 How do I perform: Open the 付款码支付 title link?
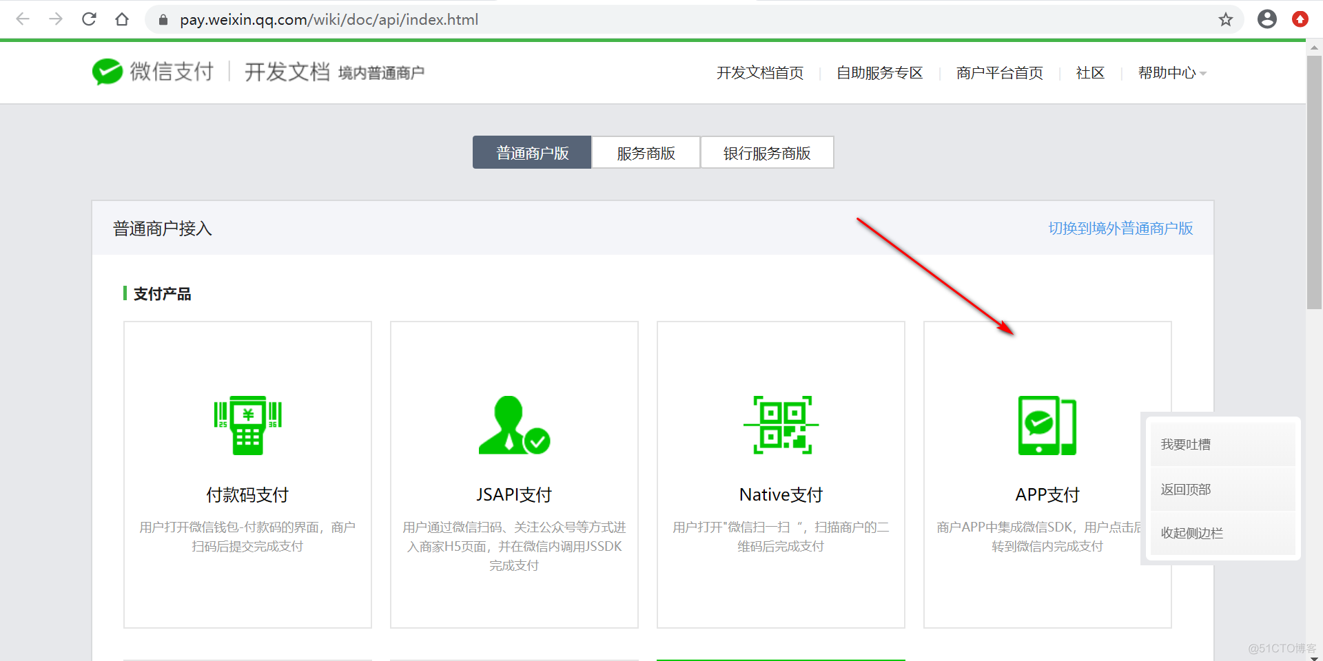tap(247, 494)
